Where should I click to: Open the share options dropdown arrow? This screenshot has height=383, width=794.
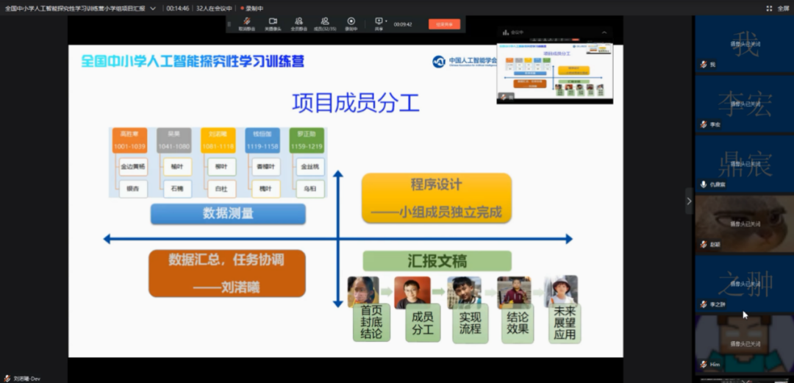coord(387,21)
